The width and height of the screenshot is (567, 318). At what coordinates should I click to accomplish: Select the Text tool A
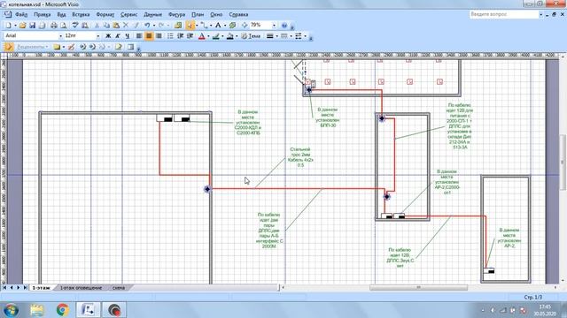click(x=218, y=26)
